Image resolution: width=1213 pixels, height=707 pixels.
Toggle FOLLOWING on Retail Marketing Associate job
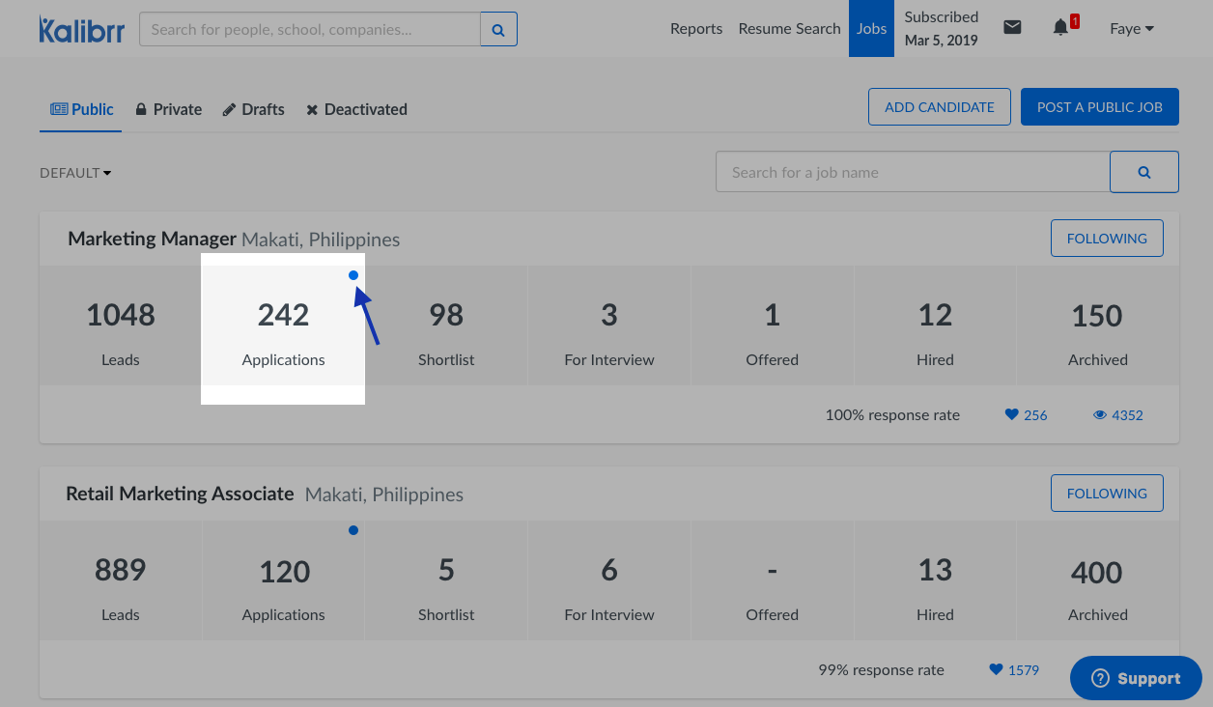click(x=1106, y=494)
